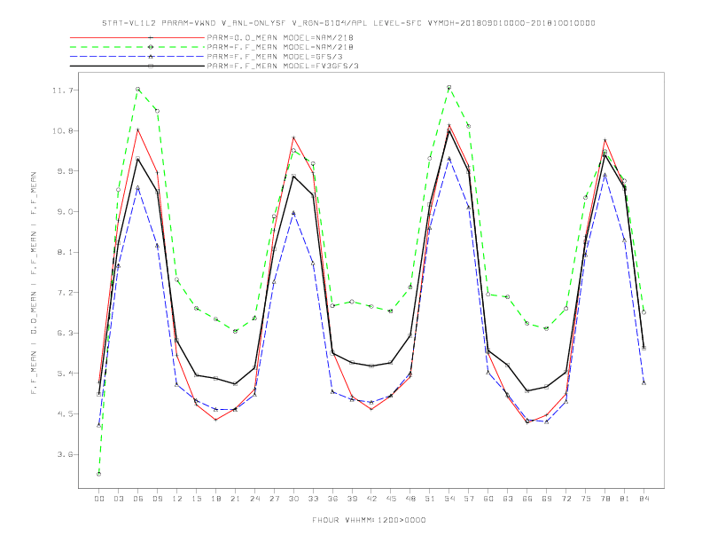Click x-axis forecast hour label 69

[547, 499]
